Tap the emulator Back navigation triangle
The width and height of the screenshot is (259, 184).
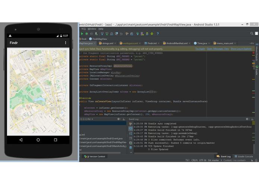21,140
